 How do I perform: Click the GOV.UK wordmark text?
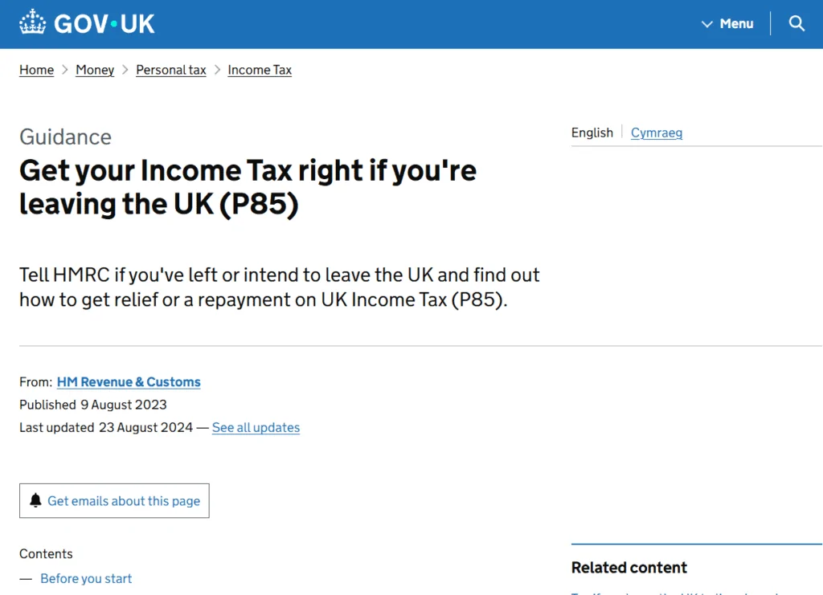pos(104,24)
